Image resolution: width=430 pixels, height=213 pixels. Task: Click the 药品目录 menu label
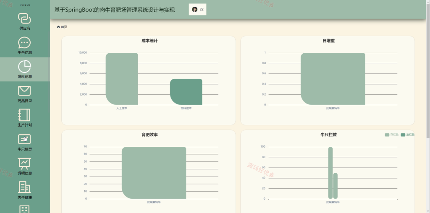coord(25,101)
